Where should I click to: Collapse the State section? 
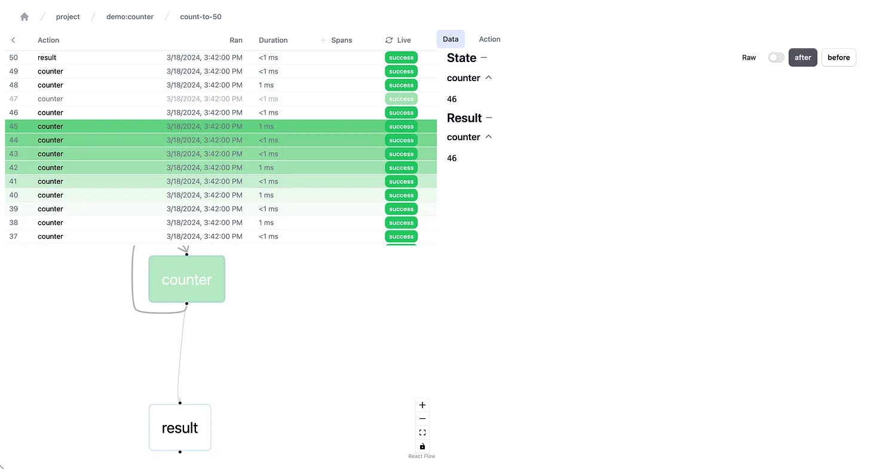tap(484, 58)
